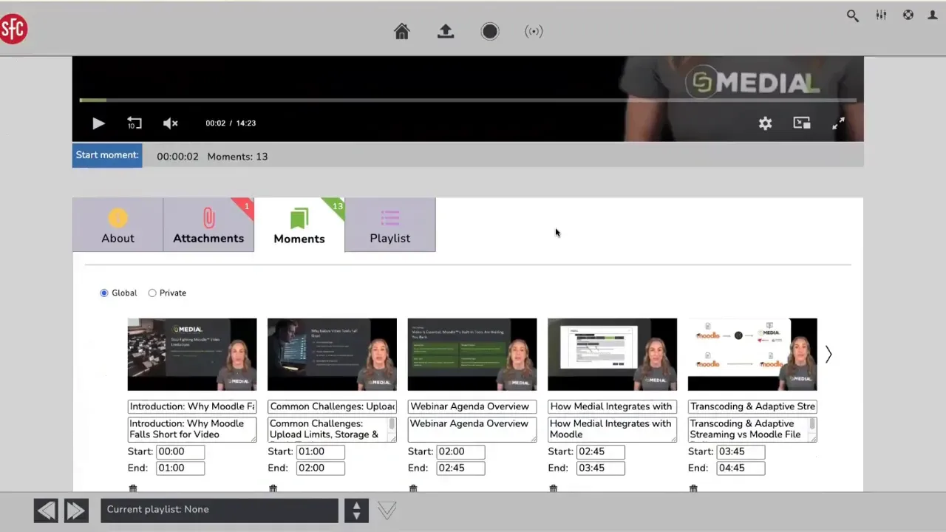Open the Current playlist selector arrows
The image size is (946, 532).
click(356, 510)
